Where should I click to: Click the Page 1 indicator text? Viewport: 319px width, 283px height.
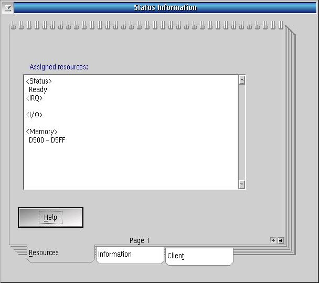point(140,241)
